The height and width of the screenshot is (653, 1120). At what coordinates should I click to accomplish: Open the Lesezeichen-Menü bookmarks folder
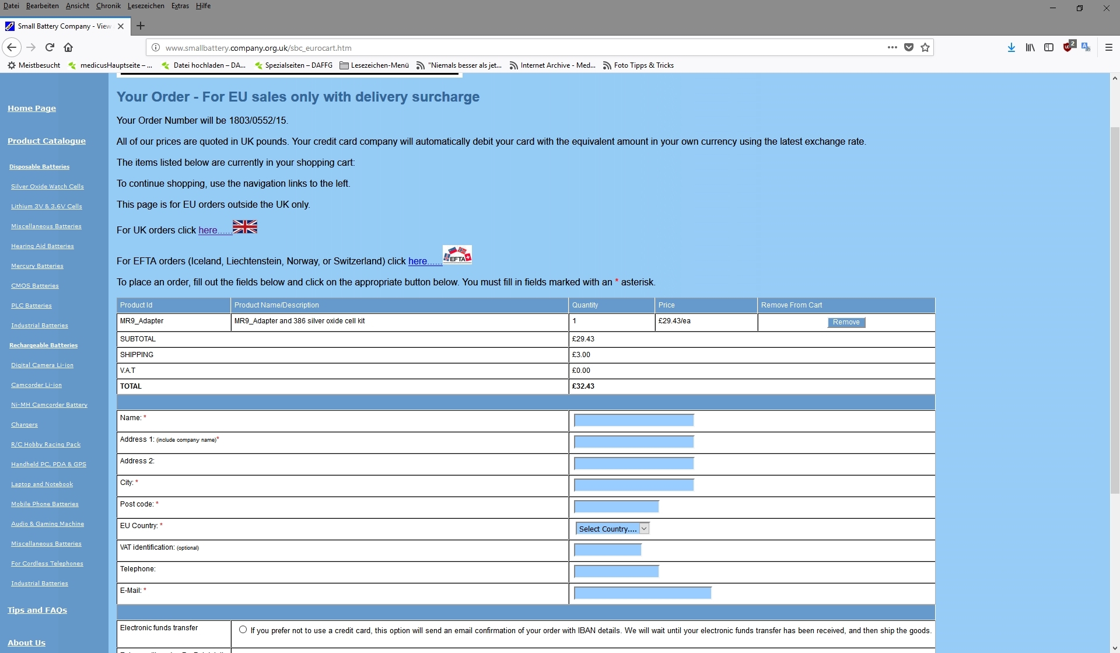374,65
